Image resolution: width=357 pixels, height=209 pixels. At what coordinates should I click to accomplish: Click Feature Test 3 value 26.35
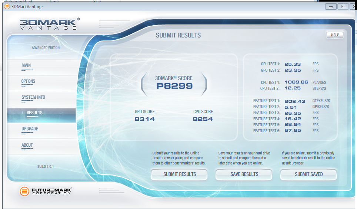pyautogui.click(x=293, y=113)
